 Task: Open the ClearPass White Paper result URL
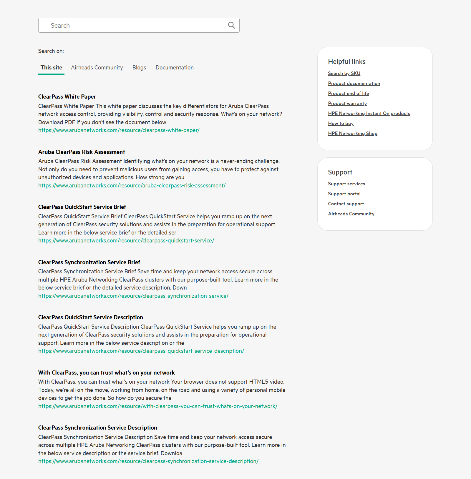tap(119, 130)
